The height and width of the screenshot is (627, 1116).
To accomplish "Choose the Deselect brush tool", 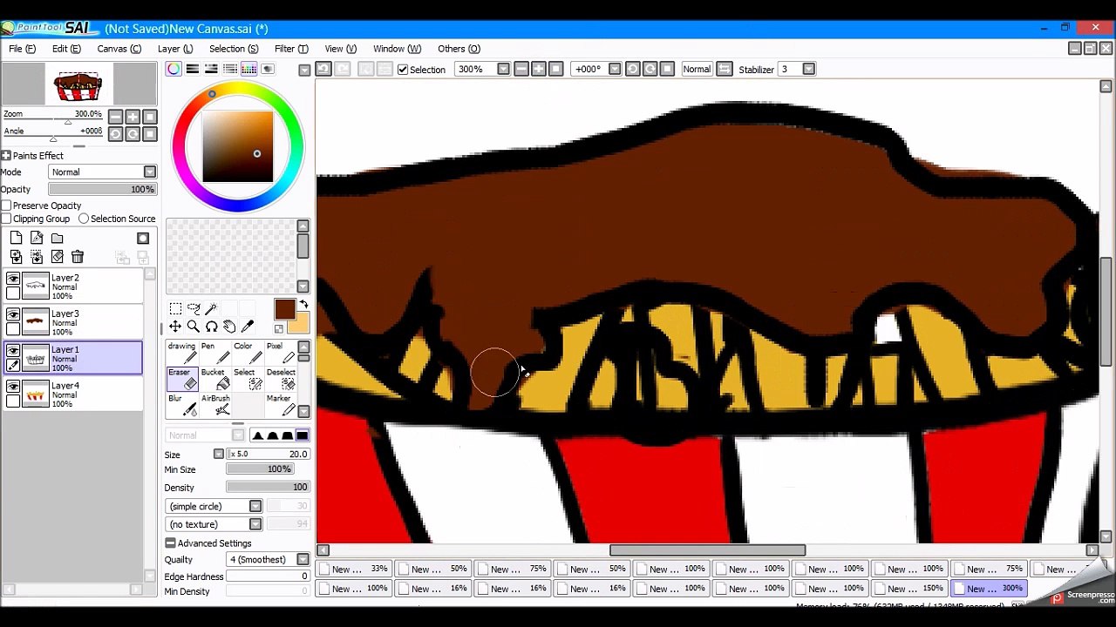I will (281, 379).
